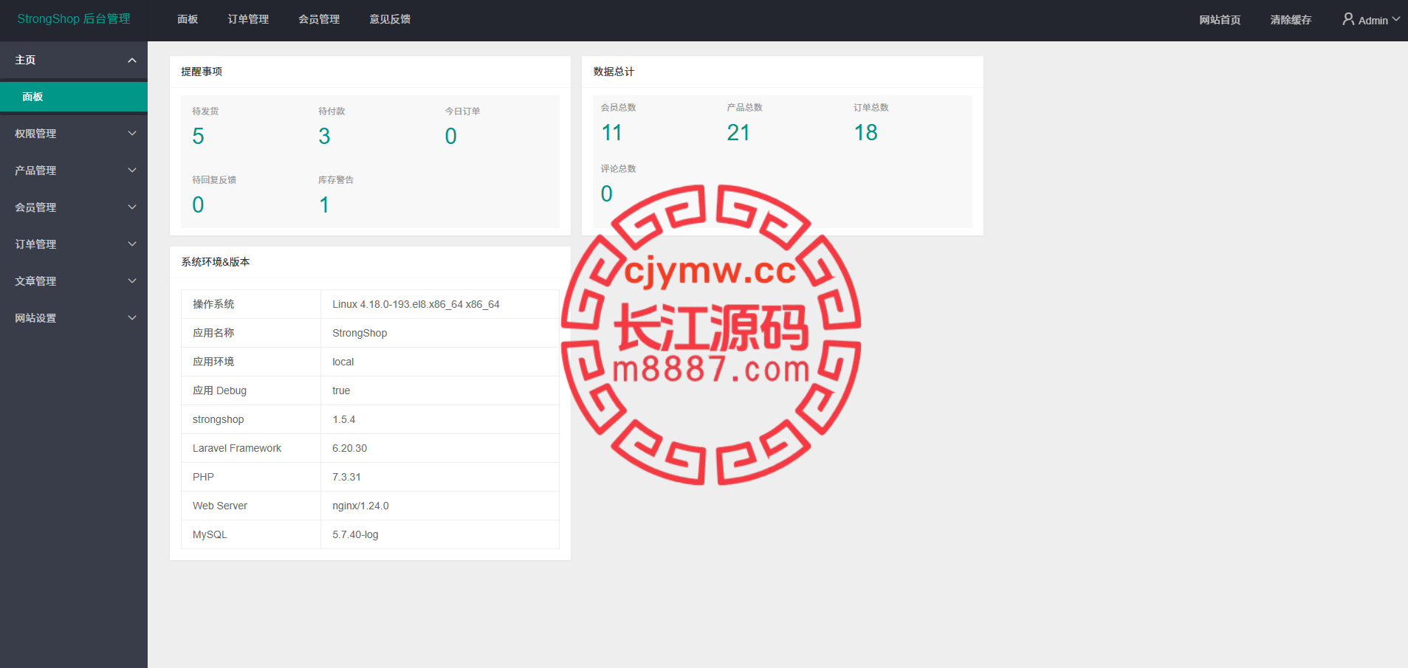Click the MySQL row label

(210, 534)
